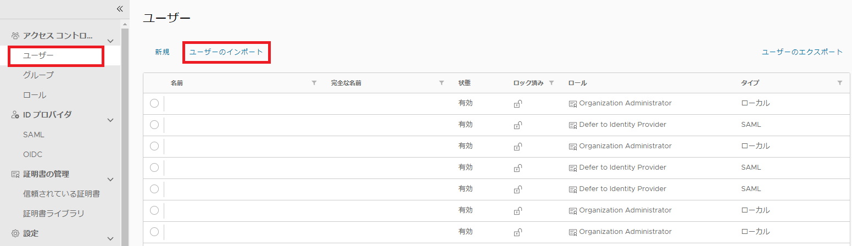The width and height of the screenshot is (852, 246).
Task: Select the first user row radio button
Action: [x=154, y=103]
